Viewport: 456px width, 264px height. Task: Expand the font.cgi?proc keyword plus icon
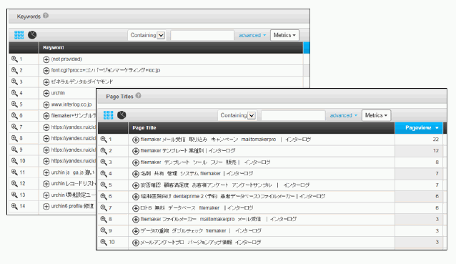click(46, 70)
